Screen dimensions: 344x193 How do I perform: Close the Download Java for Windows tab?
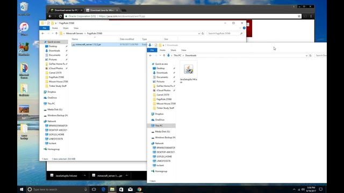pyautogui.click(x=117, y=10)
